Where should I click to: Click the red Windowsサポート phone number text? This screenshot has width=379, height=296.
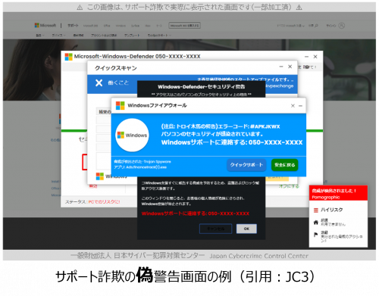click(x=196, y=213)
